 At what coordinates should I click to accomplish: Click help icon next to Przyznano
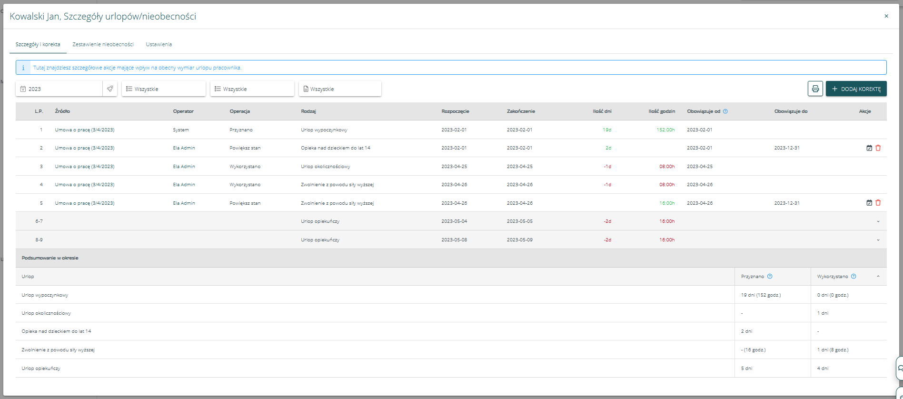pyautogui.click(x=770, y=277)
